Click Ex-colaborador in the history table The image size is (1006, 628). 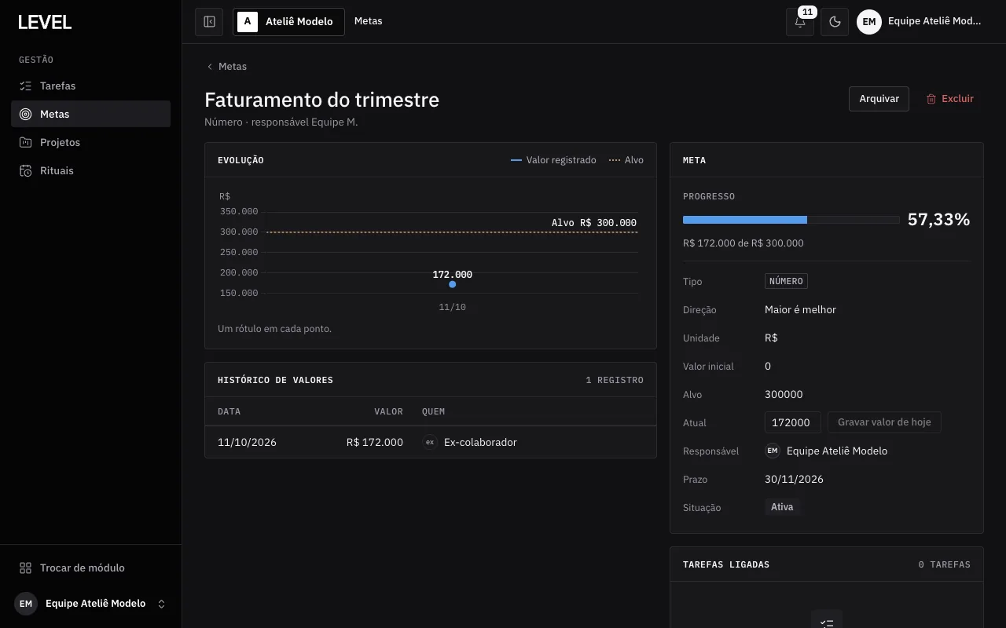pos(480,443)
